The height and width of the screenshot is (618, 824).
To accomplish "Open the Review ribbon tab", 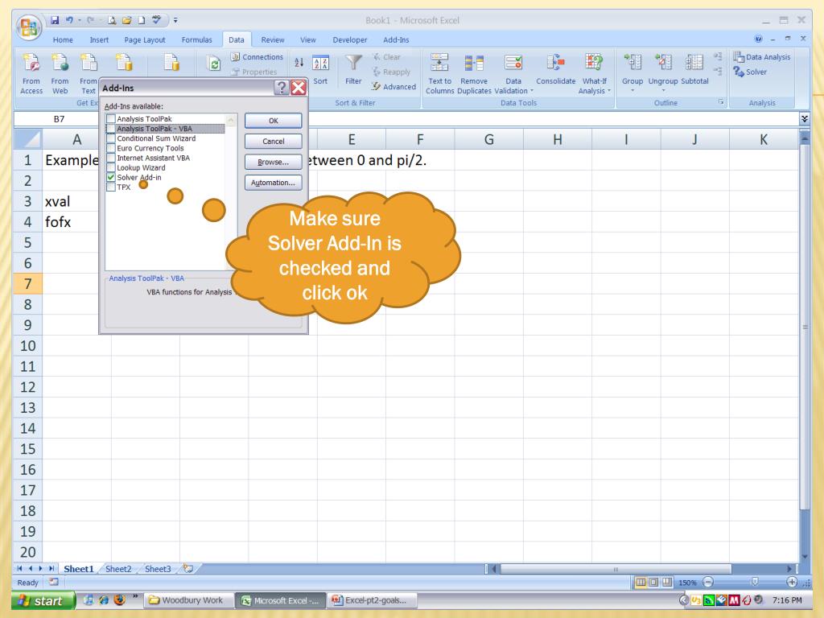I will coord(273,39).
